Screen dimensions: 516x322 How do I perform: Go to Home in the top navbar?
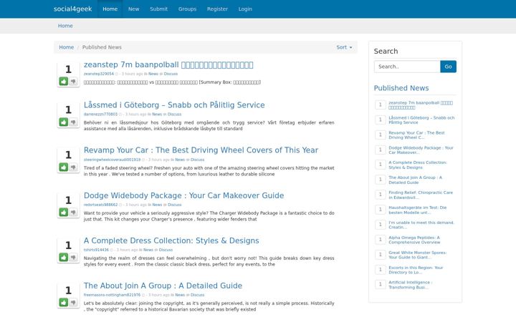[110, 9]
